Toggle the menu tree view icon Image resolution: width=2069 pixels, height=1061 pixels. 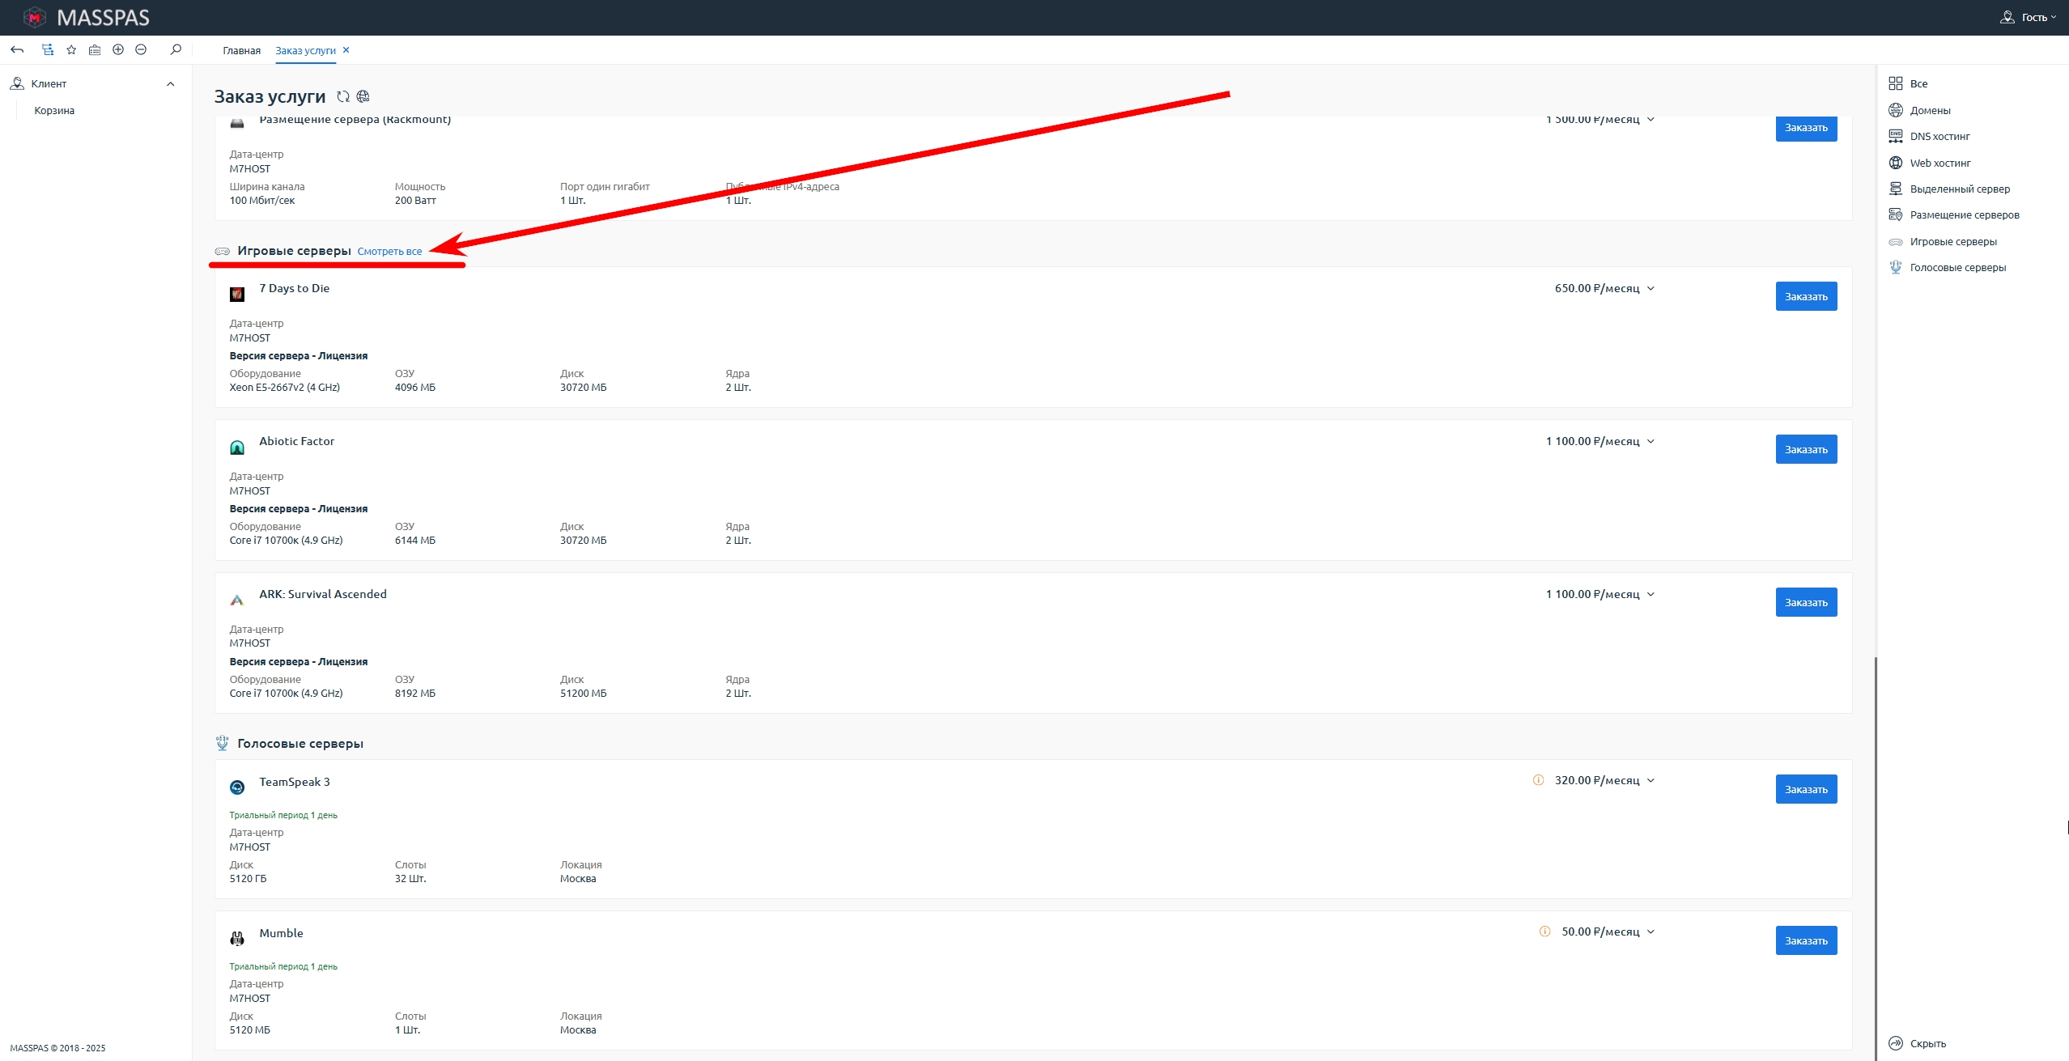pos(48,50)
